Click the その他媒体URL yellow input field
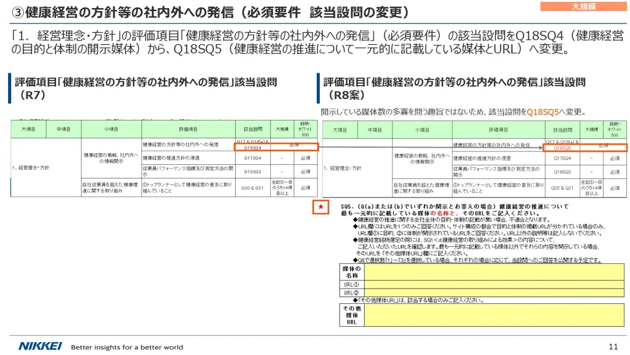The height and width of the screenshot is (355, 630). tap(494, 315)
